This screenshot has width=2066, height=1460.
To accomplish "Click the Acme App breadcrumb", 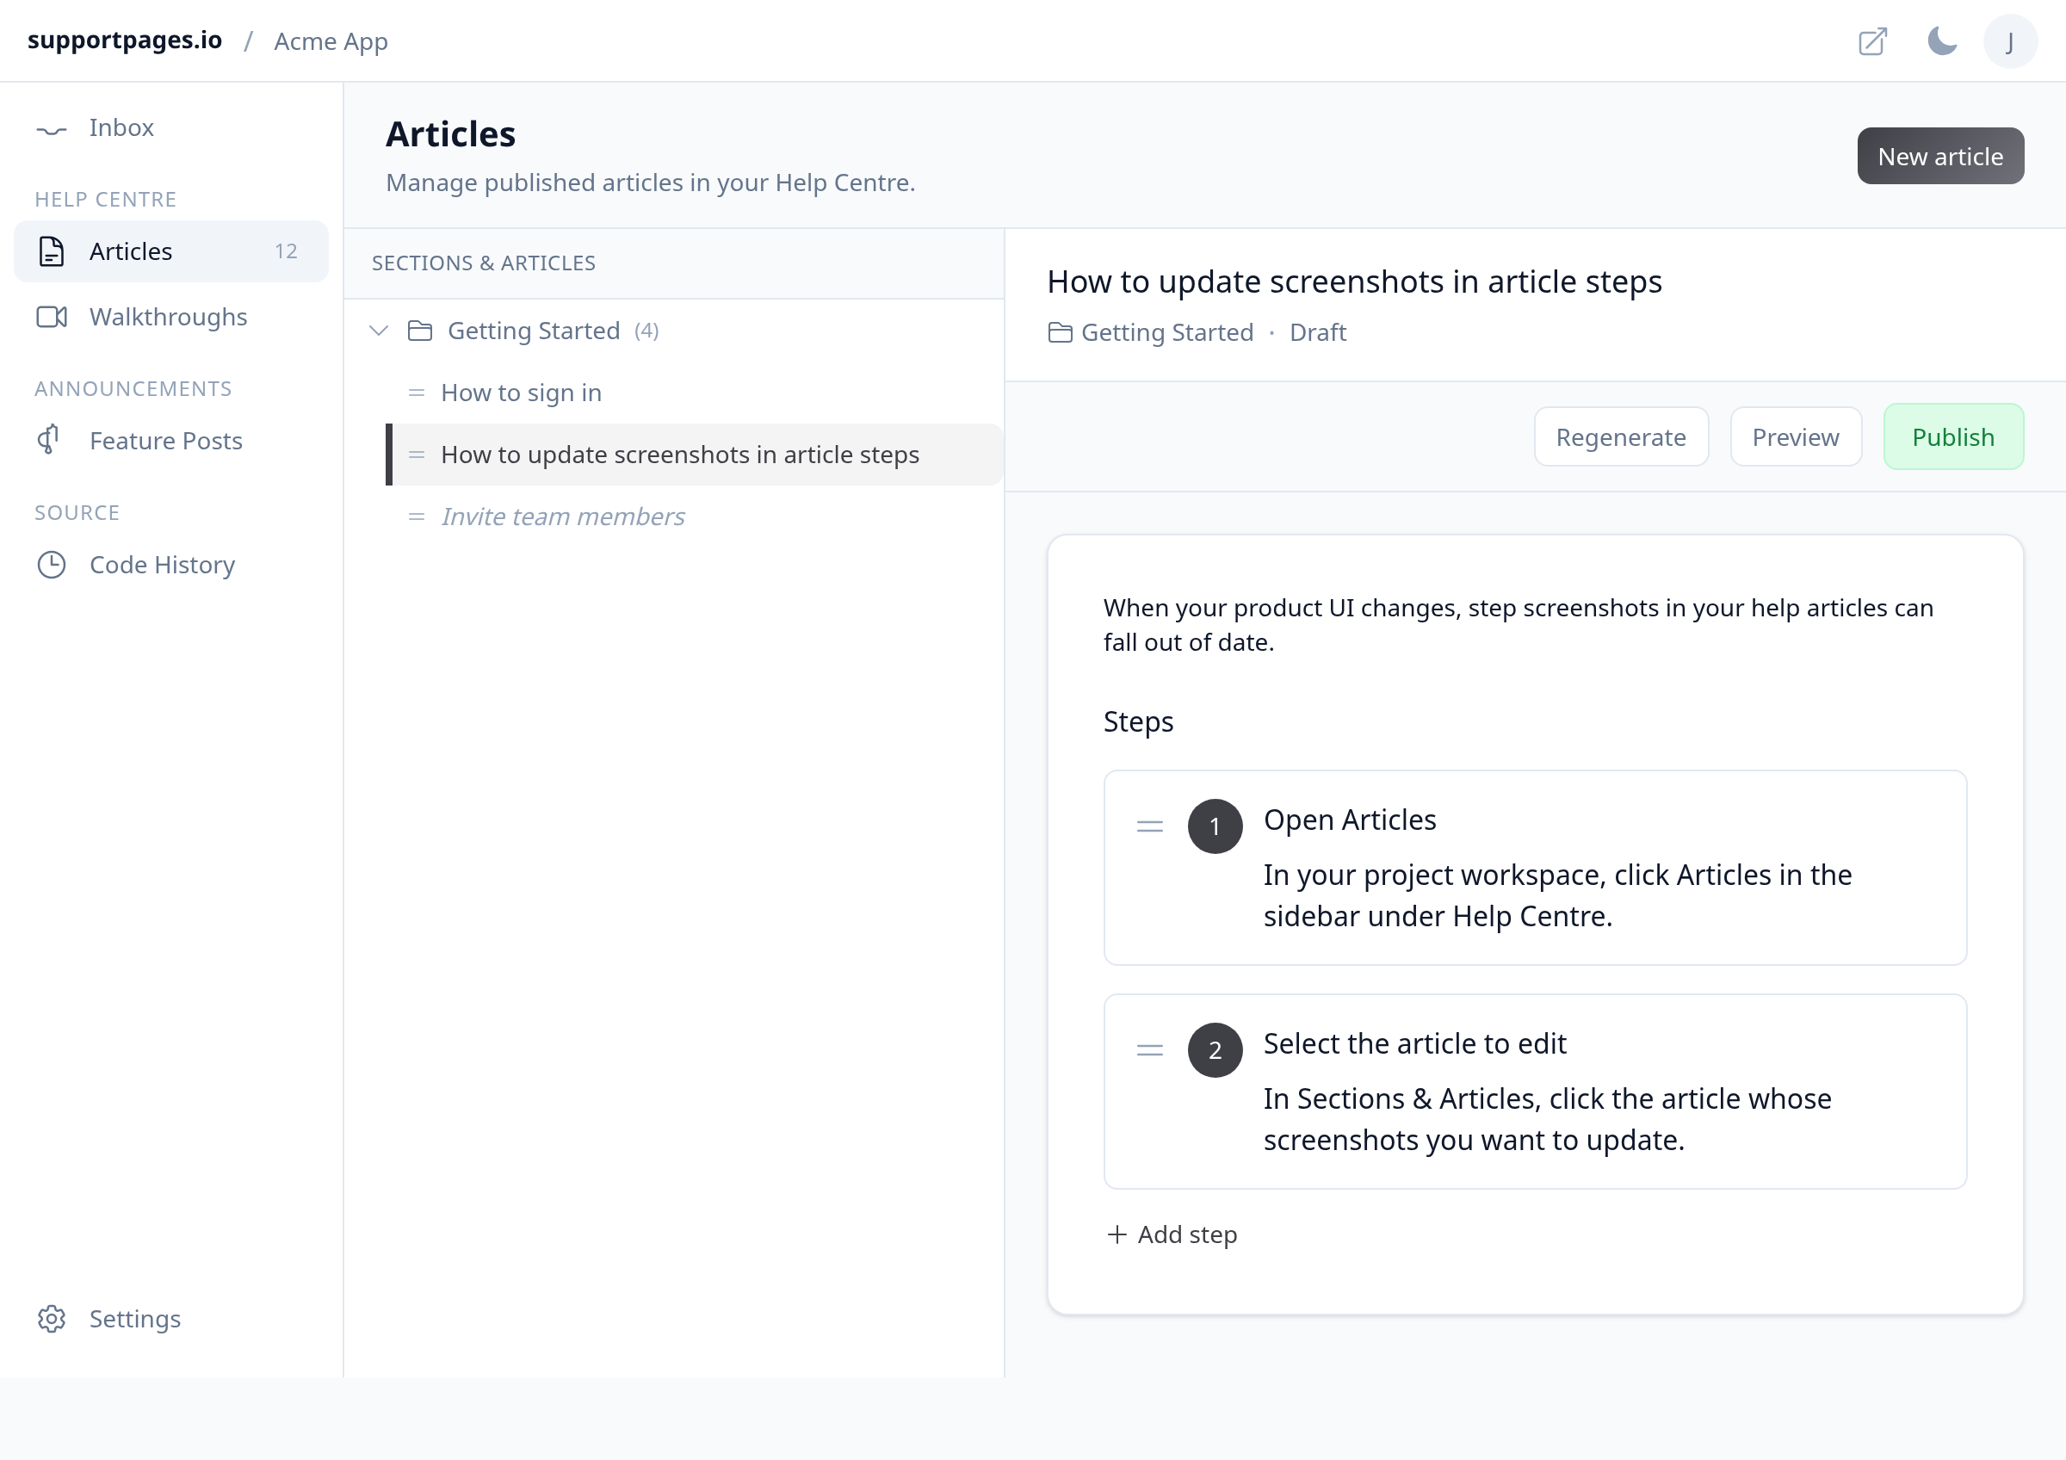I will [331, 41].
